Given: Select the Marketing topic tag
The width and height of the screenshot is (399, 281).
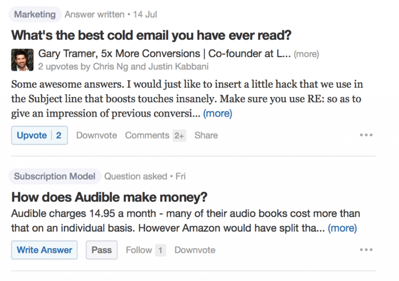Looking at the screenshot, I should pos(35,14).
